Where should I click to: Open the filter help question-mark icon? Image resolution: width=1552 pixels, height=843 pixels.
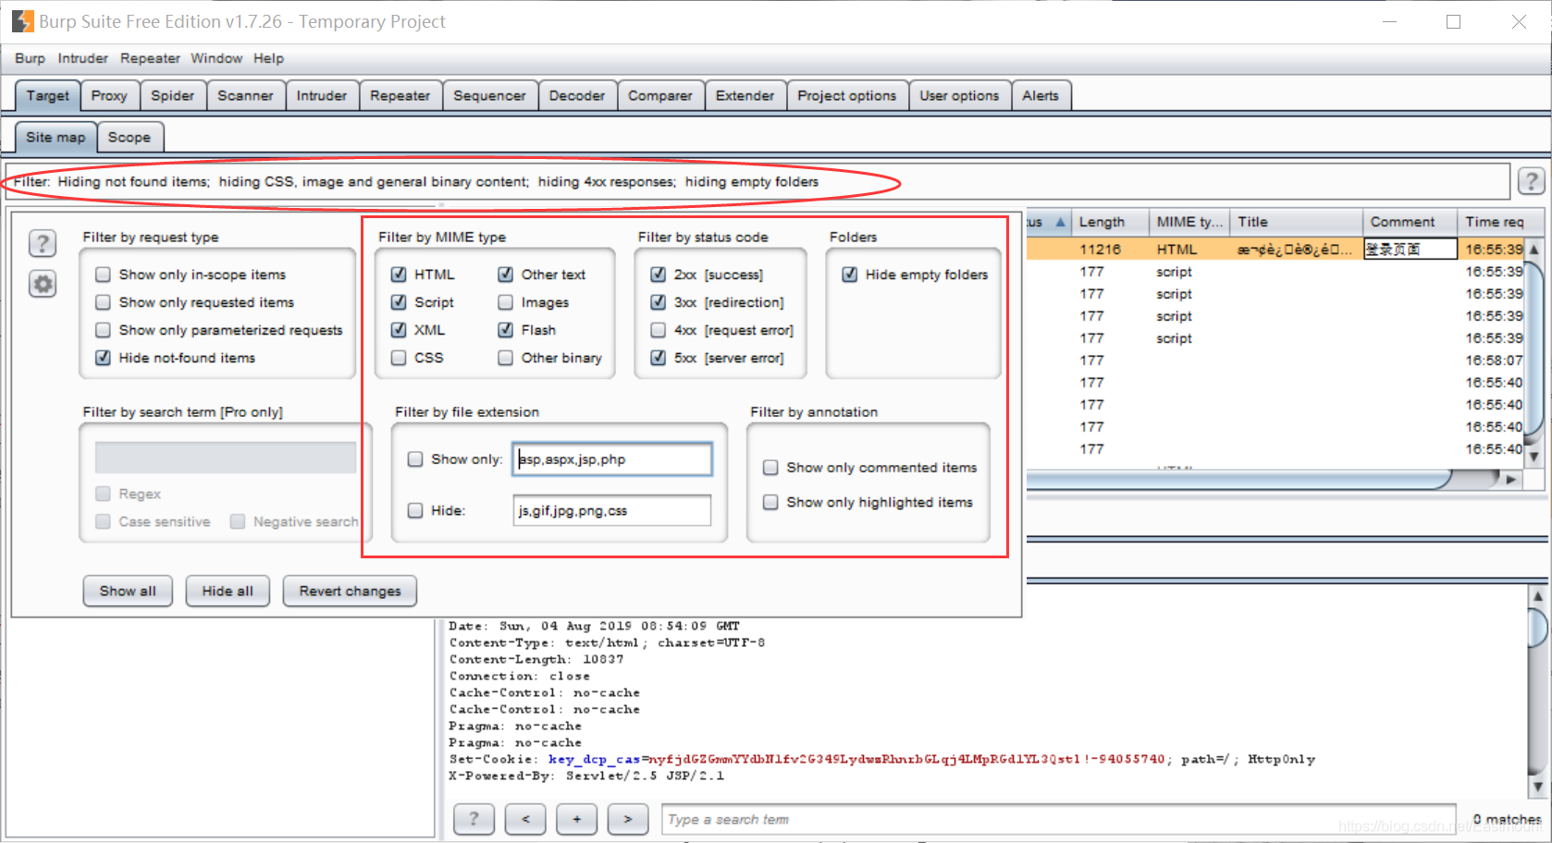(x=43, y=244)
